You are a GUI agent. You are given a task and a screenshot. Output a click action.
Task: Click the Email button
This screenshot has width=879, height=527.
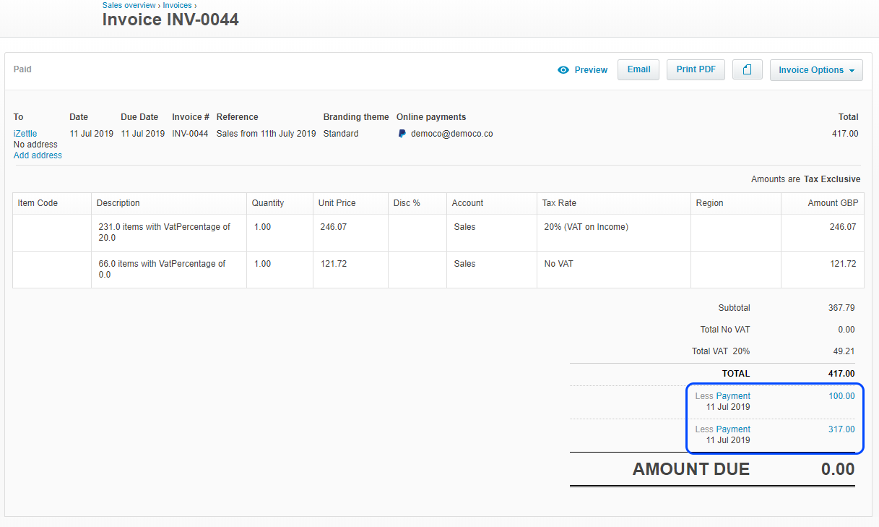click(638, 69)
